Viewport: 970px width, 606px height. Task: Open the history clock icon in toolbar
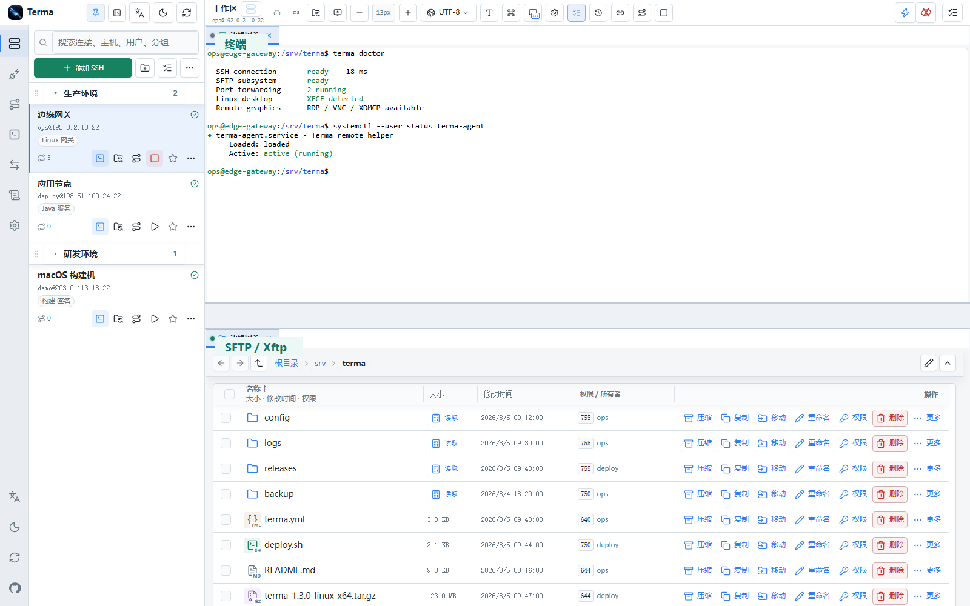(x=598, y=13)
